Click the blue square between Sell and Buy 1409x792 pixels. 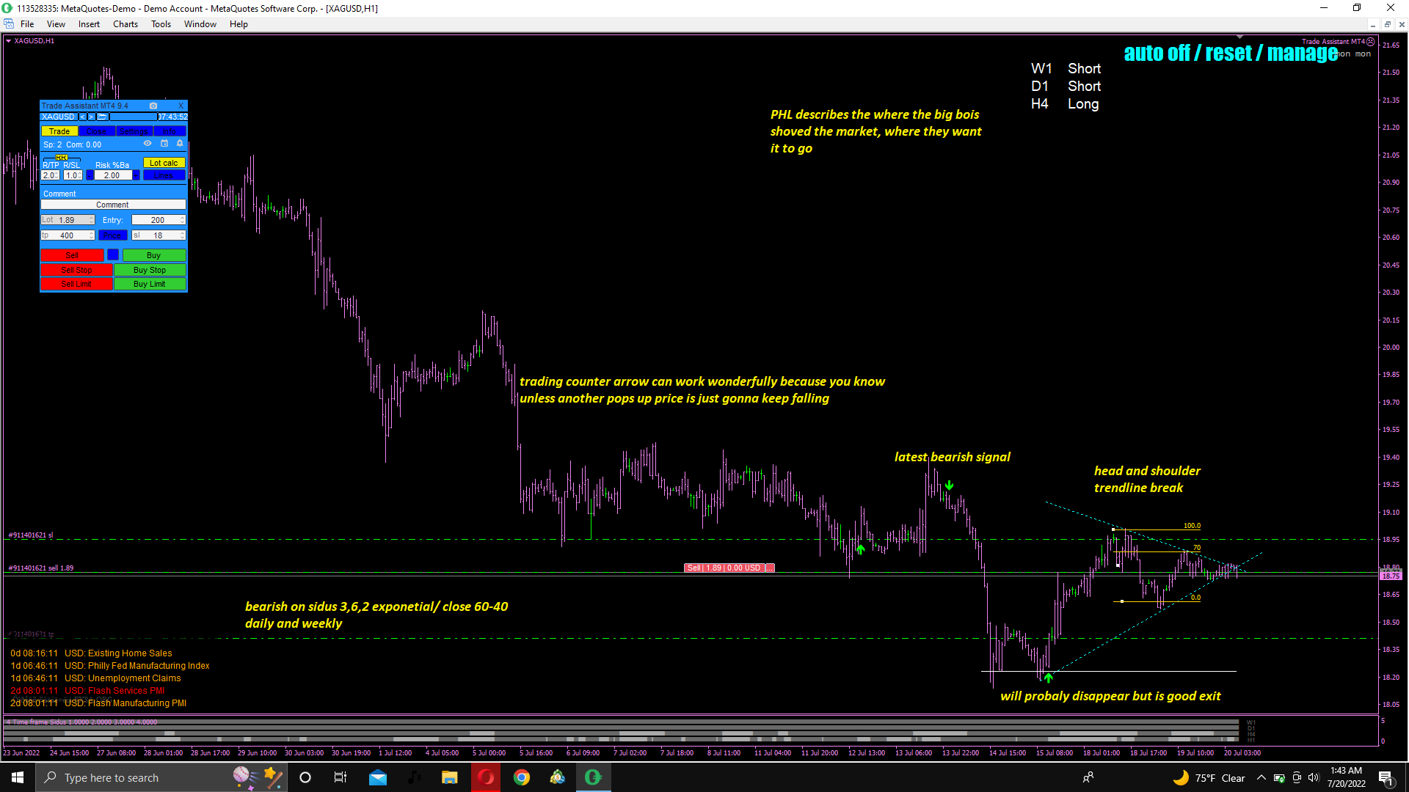(113, 254)
